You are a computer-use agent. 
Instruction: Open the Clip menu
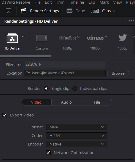tap(92, 2)
